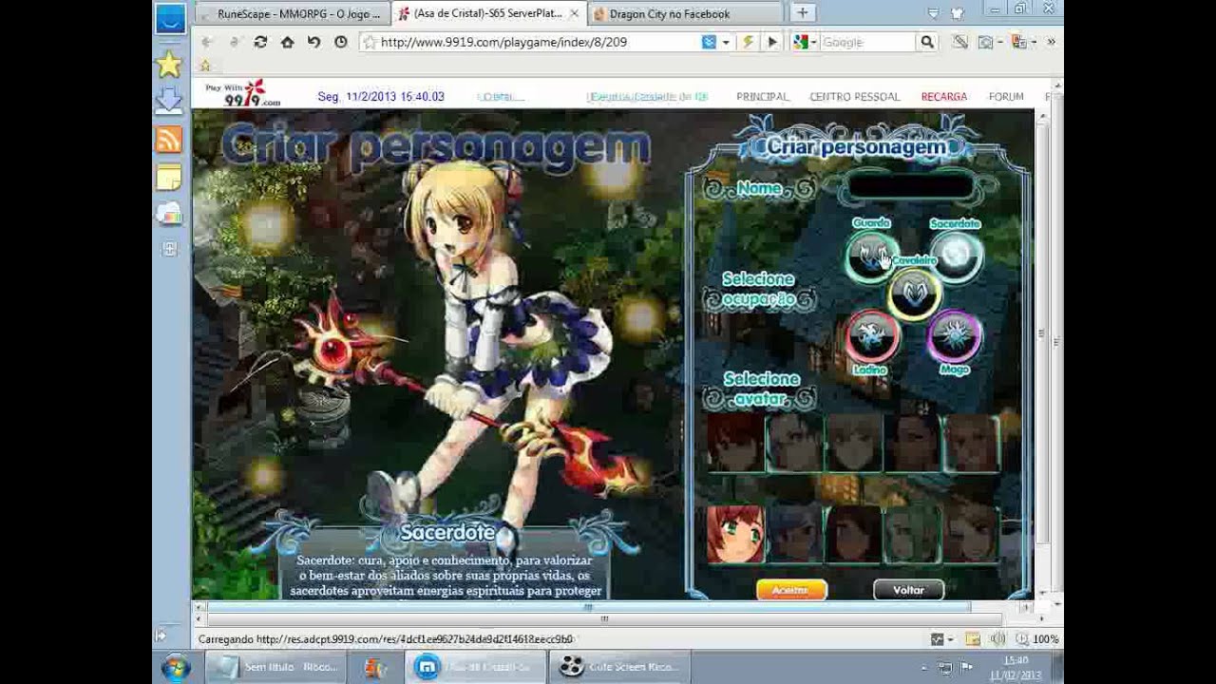Select the fourth avatar in top row
Screen dimensions: 1216x684
pyautogui.click(x=912, y=443)
